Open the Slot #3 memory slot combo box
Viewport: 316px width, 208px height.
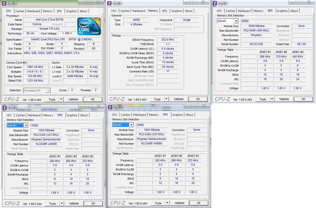pos(131,125)
